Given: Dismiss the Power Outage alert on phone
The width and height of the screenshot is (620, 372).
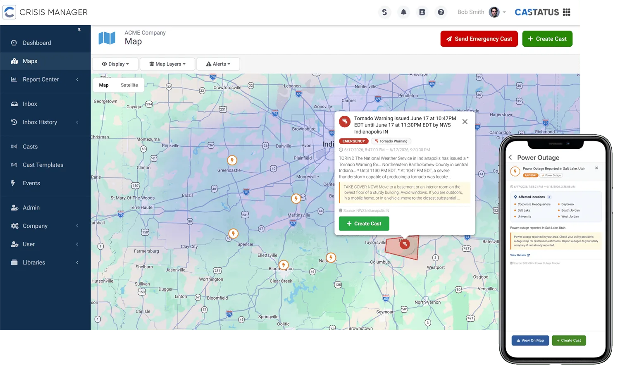Looking at the screenshot, I should (x=596, y=168).
